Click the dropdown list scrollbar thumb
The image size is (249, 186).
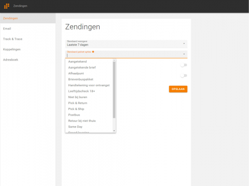(114, 90)
